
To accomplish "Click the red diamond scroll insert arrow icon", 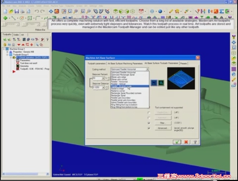I will coord(32,45).
